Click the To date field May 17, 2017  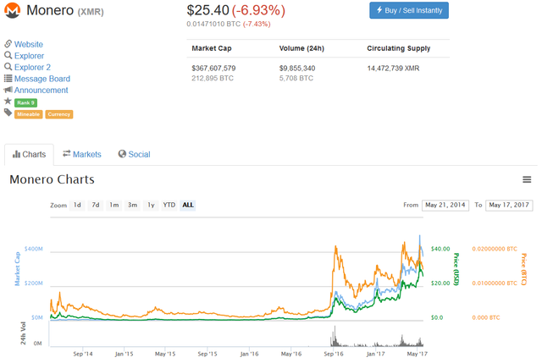509,205
